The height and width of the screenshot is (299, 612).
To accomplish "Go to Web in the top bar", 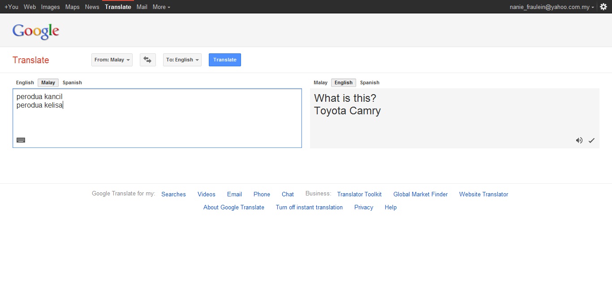I will tap(30, 7).
